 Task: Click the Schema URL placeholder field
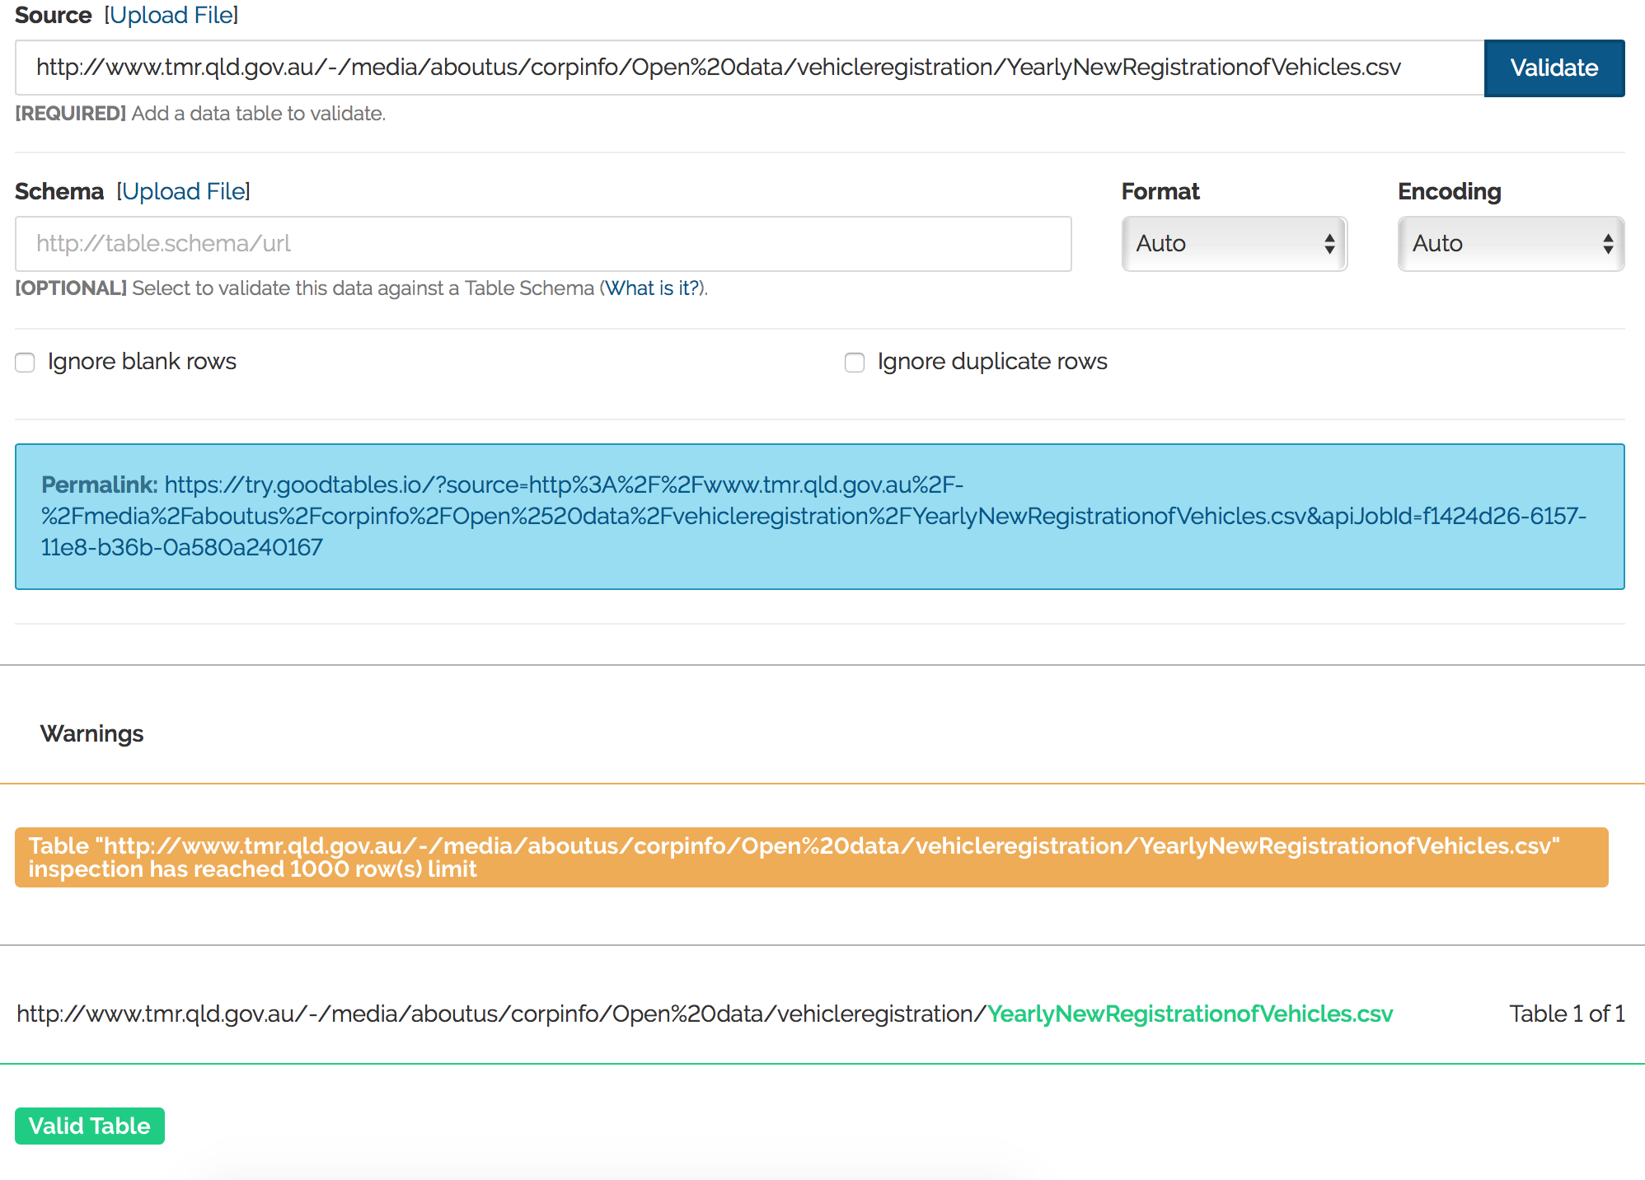click(x=542, y=244)
